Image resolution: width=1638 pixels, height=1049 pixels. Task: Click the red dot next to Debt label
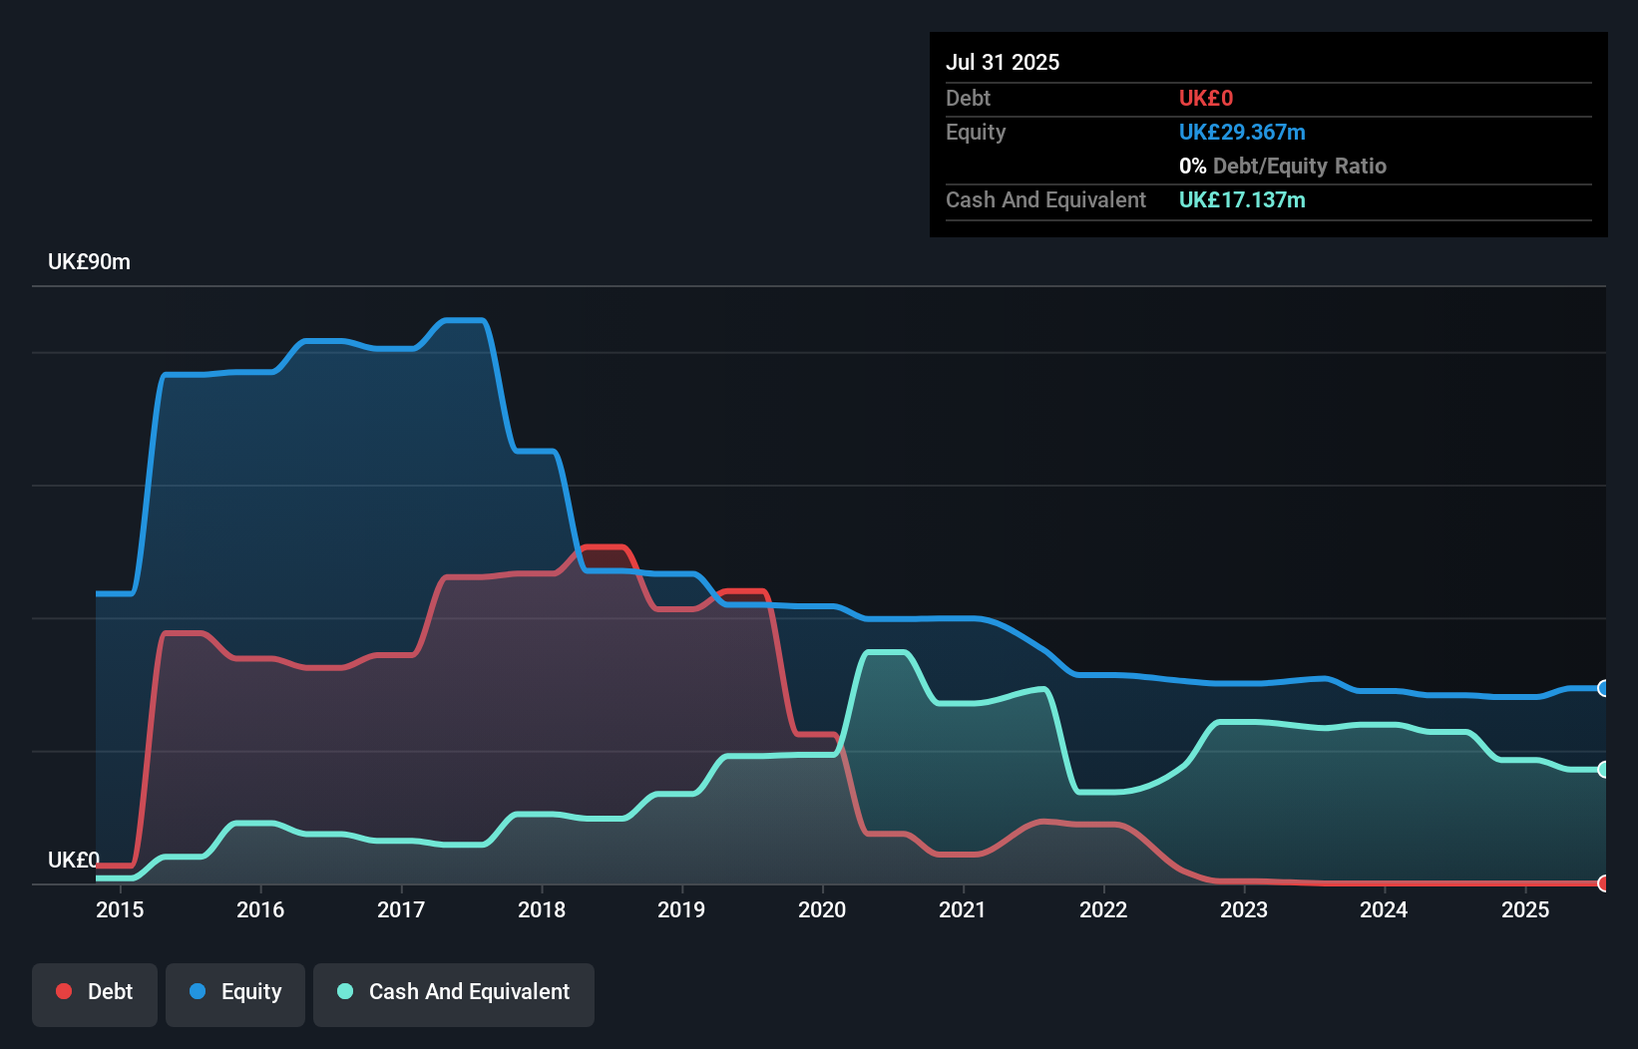pyautogui.click(x=63, y=991)
